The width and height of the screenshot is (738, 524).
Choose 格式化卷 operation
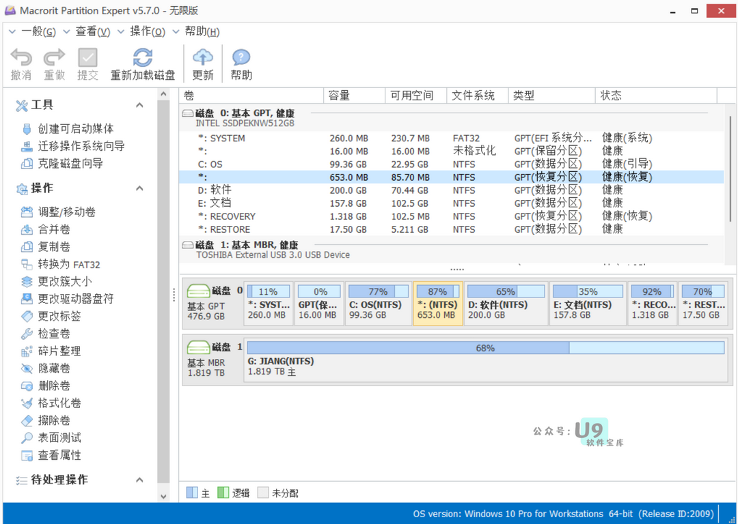[52, 403]
